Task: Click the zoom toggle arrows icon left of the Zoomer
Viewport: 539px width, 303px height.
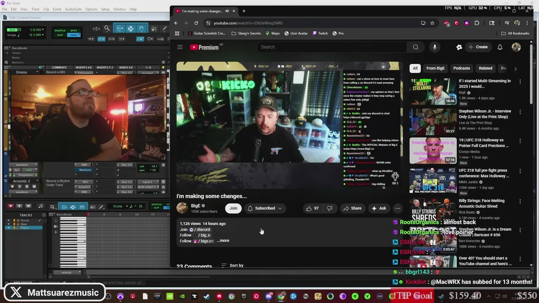Action: [x=96, y=29]
